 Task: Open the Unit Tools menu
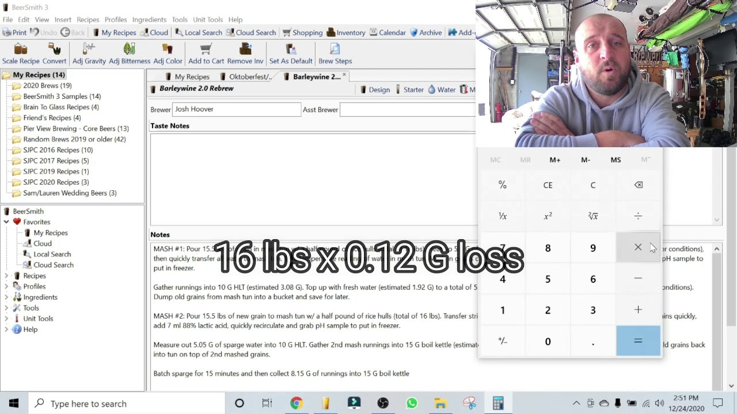(208, 20)
